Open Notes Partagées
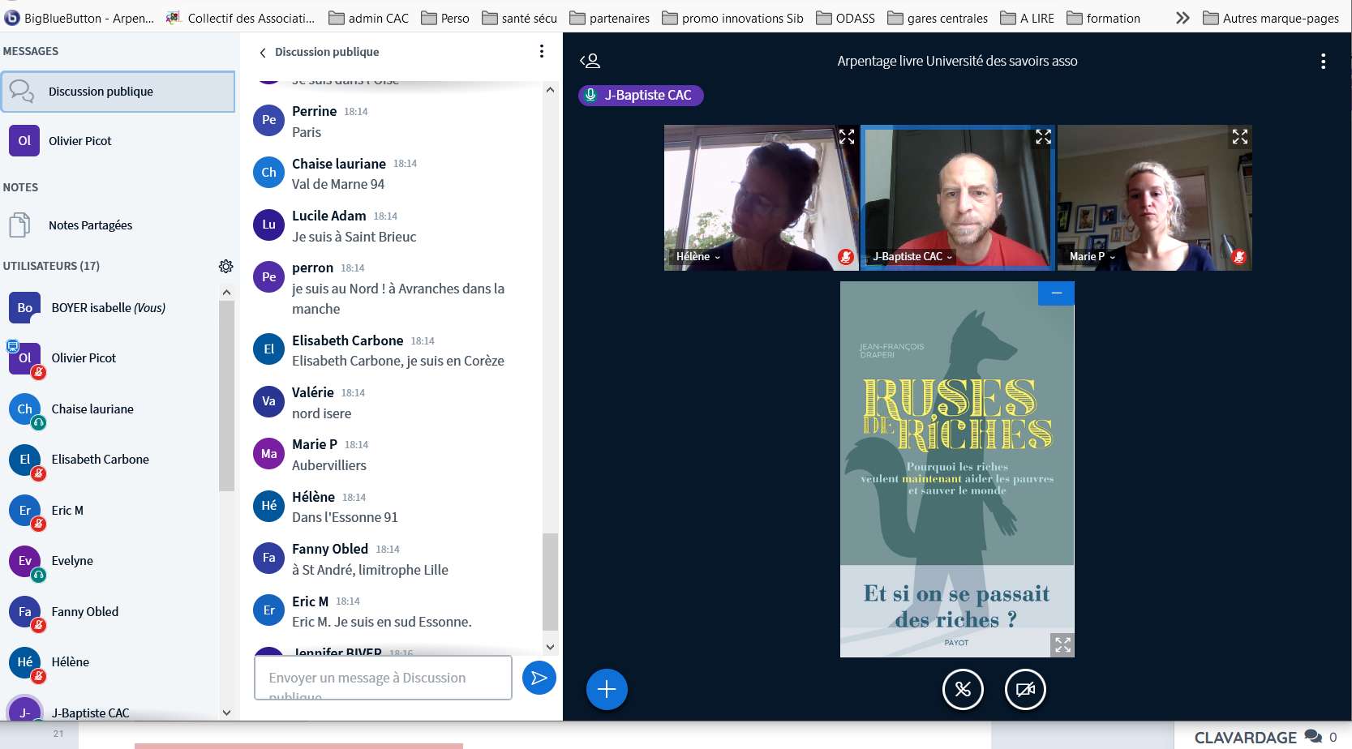1352x749 pixels. (89, 225)
